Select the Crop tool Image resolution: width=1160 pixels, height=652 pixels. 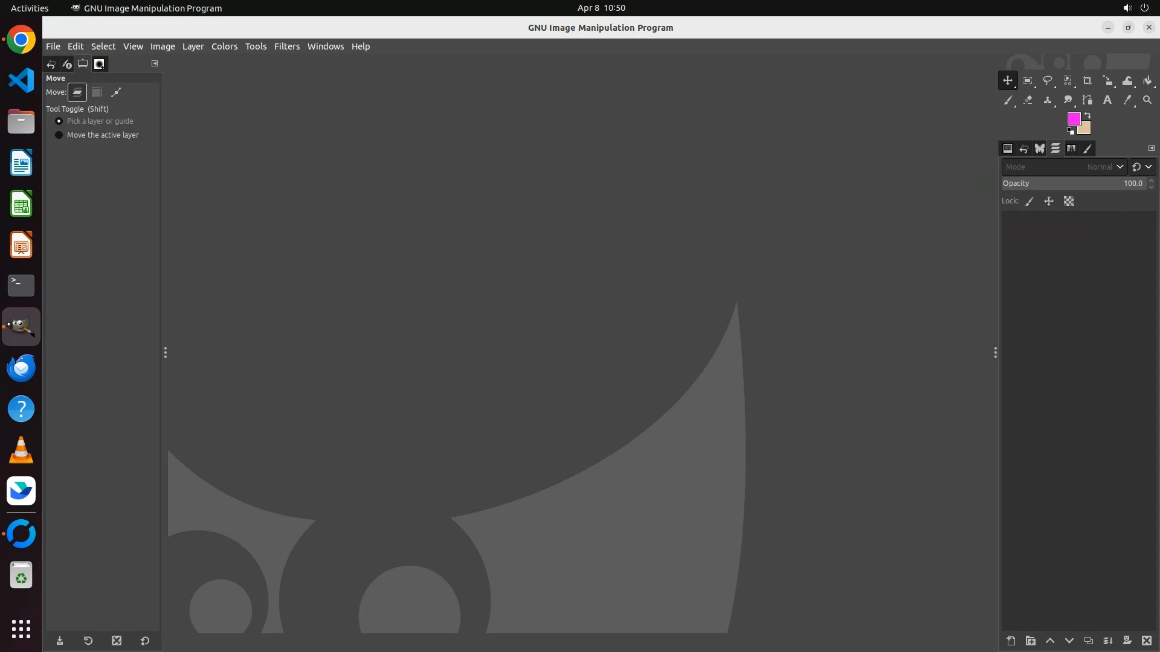[1087, 80]
